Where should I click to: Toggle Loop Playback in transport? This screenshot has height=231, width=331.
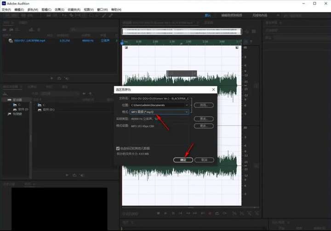(x=217, y=214)
